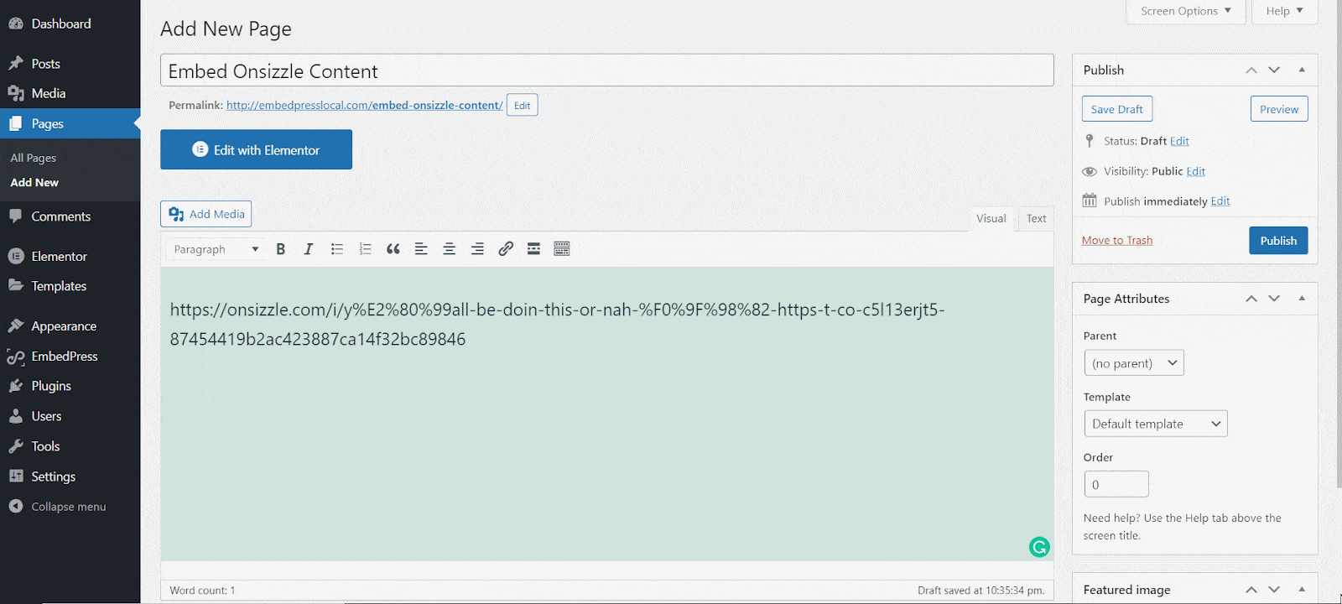Apply blockquote formatting
The width and height of the screenshot is (1342, 604).
tap(393, 249)
